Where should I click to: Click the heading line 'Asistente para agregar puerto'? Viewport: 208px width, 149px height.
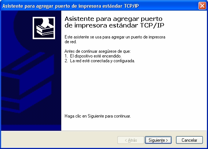click(x=113, y=19)
